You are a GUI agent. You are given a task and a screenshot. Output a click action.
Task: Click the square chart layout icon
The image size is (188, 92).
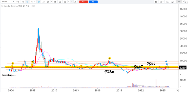(x=161, y=2)
